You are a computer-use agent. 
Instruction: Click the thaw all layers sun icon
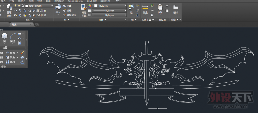click(x=25, y=15)
